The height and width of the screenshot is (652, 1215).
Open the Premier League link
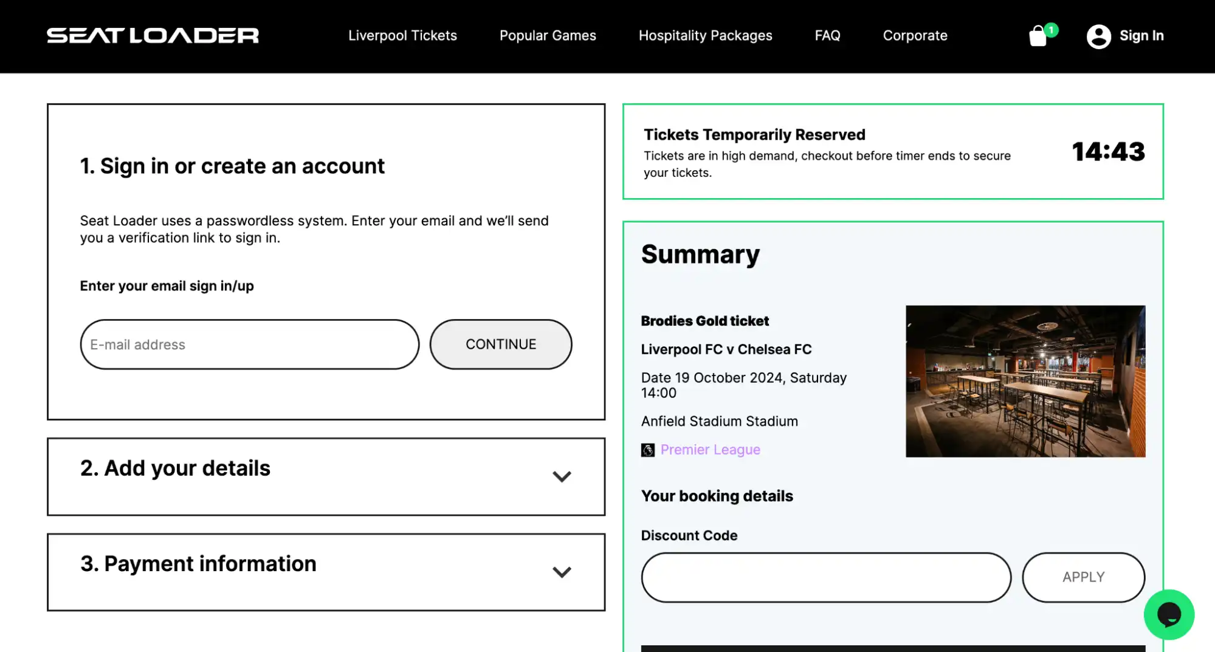(709, 450)
